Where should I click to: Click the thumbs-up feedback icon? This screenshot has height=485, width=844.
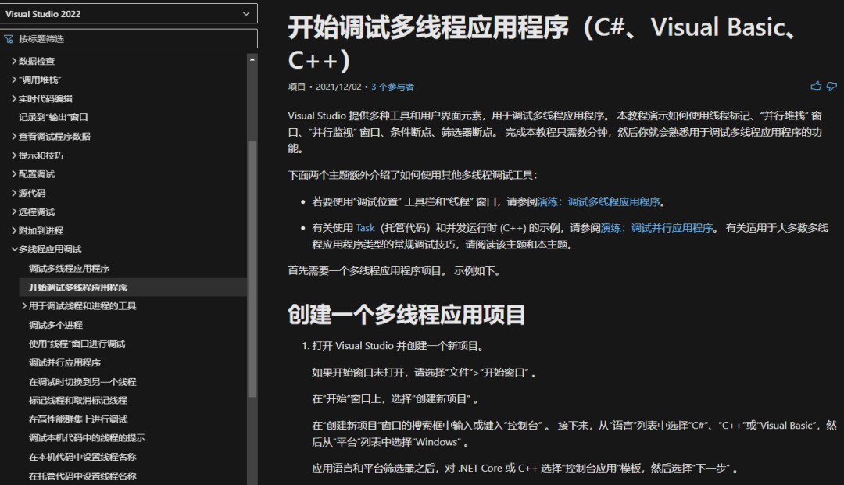(x=816, y=86)
